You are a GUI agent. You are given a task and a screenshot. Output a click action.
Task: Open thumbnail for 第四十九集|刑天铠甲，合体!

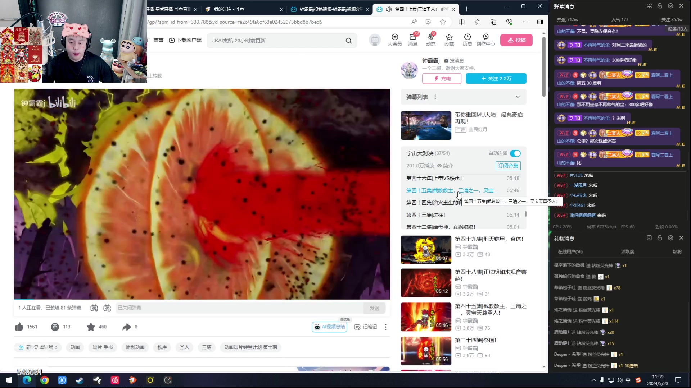(426, 250)
